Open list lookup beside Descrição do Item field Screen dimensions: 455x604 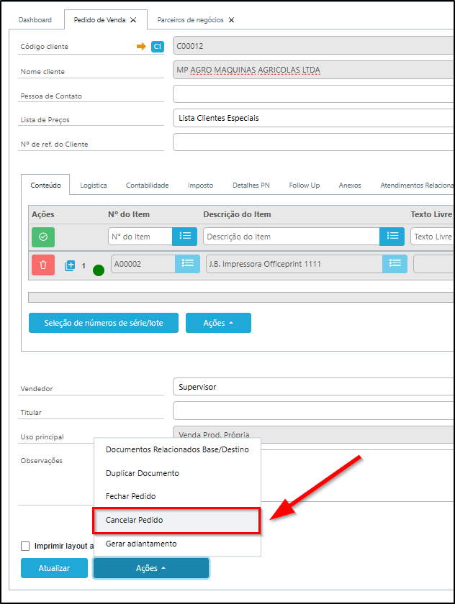click(392, 237)
